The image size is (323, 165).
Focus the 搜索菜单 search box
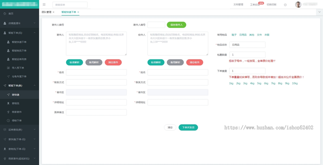(x=70, y=5)
